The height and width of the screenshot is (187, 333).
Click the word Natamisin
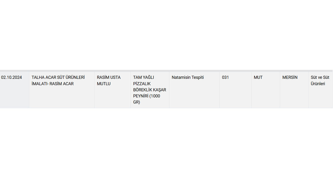(x=181, y=77)
